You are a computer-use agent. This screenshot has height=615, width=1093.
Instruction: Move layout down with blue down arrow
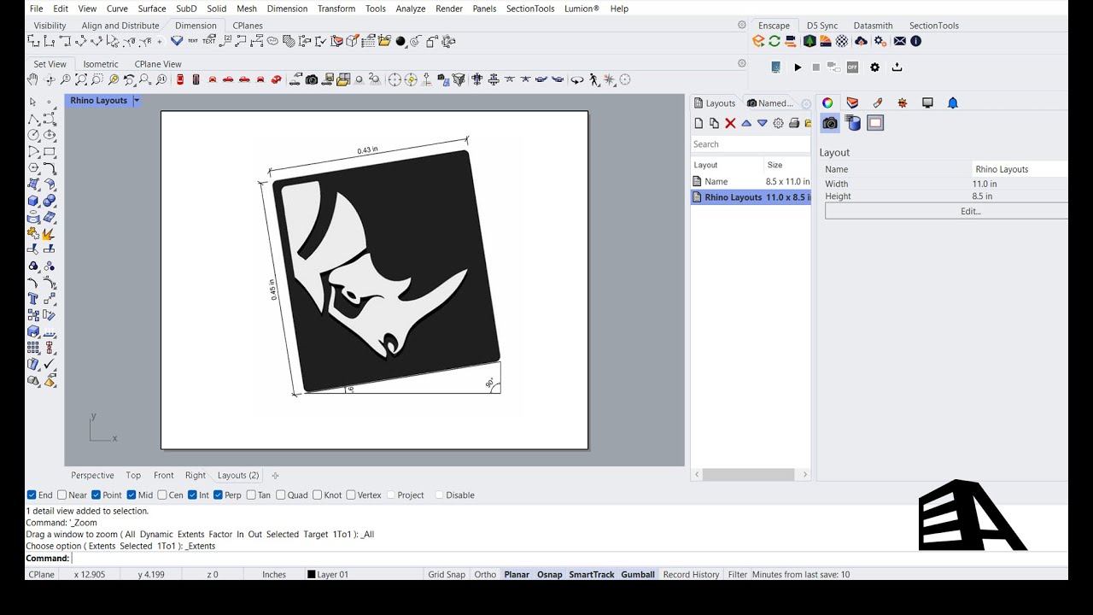(x=763, y=123)
